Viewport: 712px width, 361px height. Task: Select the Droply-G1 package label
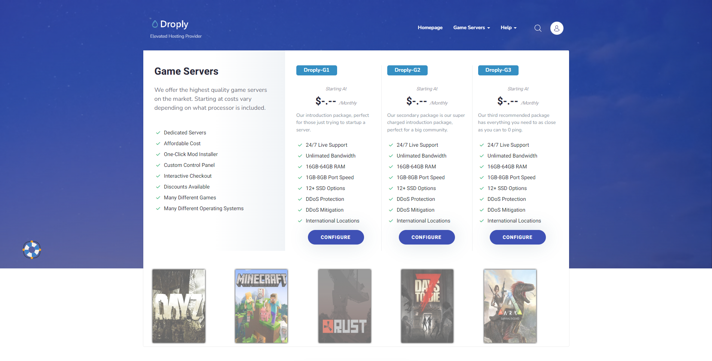(x=317, y=70)
